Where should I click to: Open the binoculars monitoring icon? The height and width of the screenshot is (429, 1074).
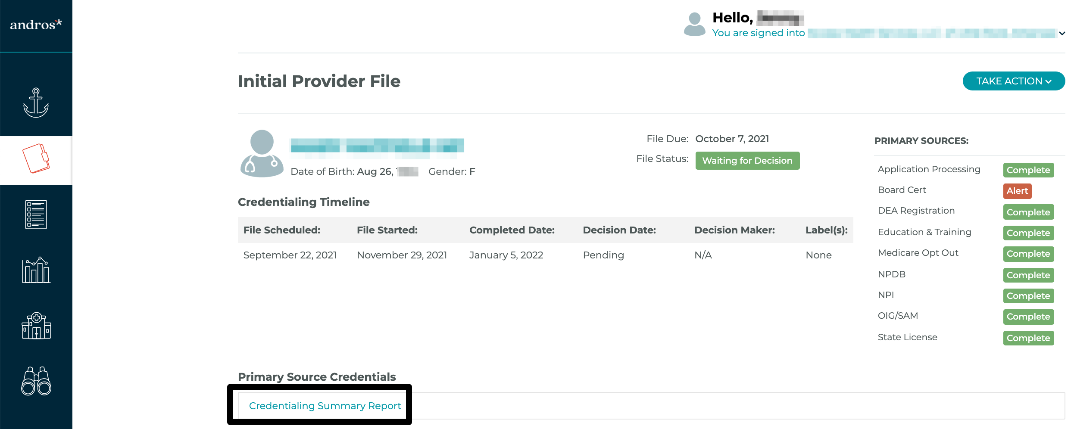click(36, 381)
